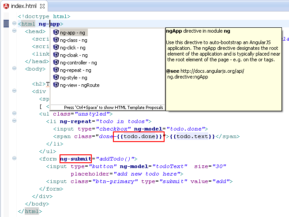
Task: Click the {{todo.text}} expression
Action: tap(192, 136)
